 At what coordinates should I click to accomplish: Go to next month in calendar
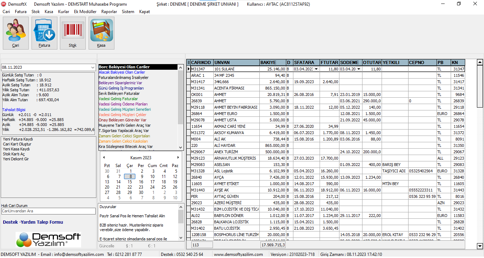pyautogui.click(x=178, y=157)
